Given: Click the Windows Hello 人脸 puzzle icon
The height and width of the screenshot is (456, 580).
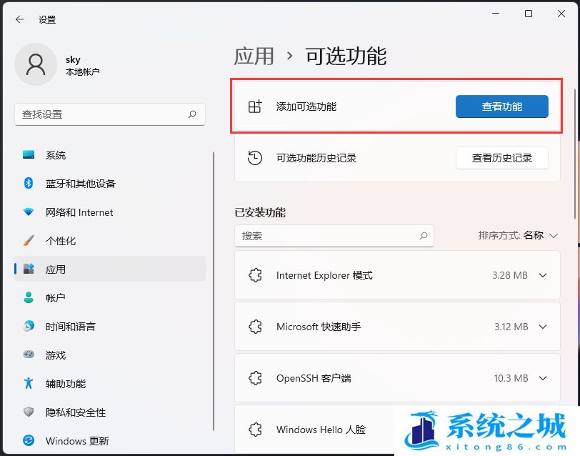Looking at the screenshot, I should tap(255, 430).
